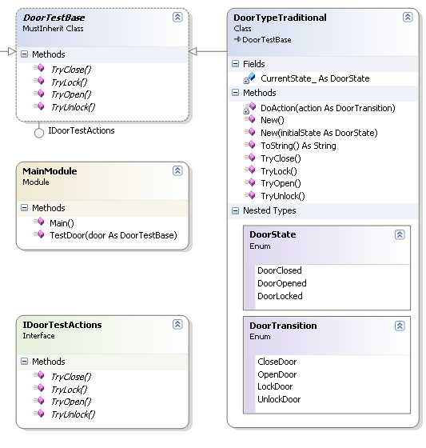The height and width of the screenshot is (448, 426).
Task: Click the DoAction private method icon
Action: pyautogui.click(x=249, y=108)
